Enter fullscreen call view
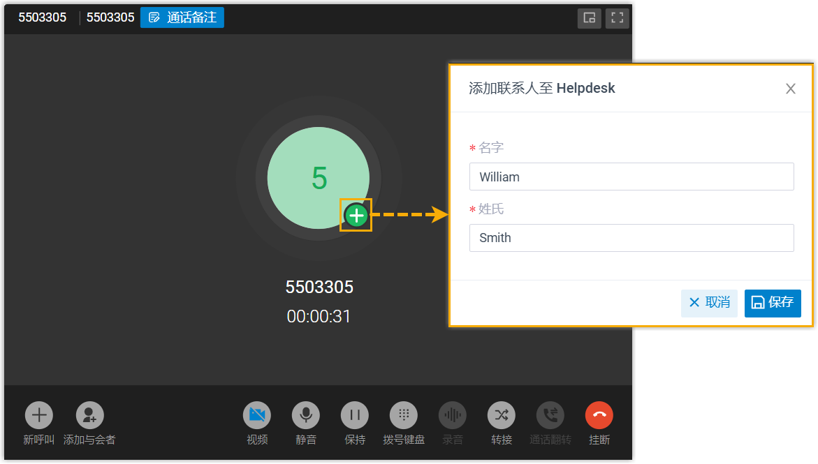The width and height of the screenshot is (818, 464). [x=617, y=18]
